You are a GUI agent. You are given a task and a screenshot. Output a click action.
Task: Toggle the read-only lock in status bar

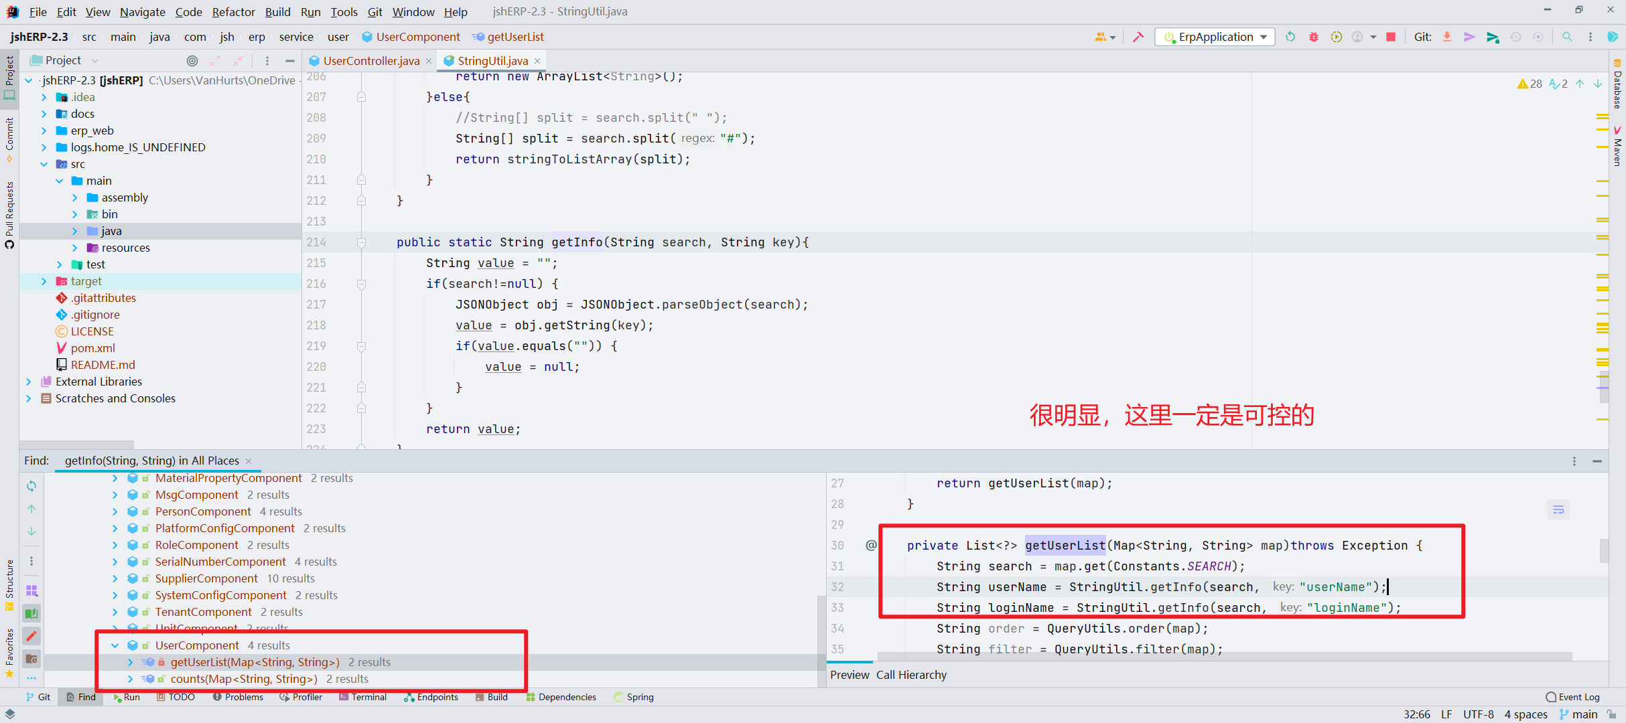1611,714
